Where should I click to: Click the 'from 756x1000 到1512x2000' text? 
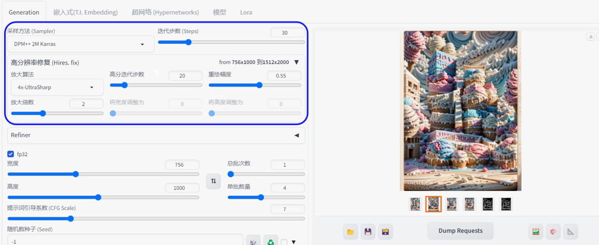coord(254,62)
